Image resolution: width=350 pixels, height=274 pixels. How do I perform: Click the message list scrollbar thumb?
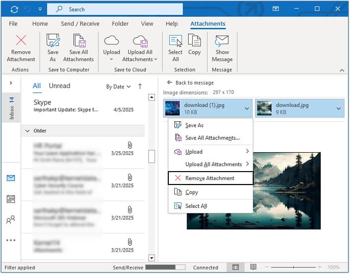coord(151,156)
